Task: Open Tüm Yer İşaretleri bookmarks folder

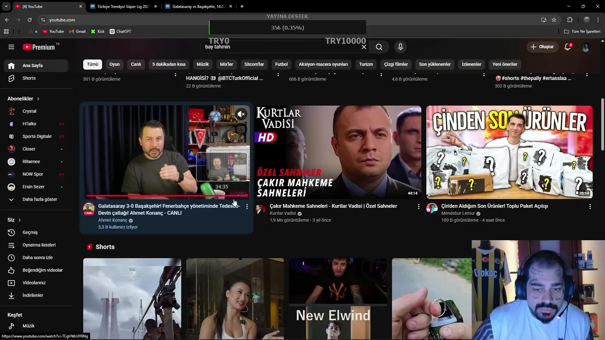Action: (x=582, y=32)
